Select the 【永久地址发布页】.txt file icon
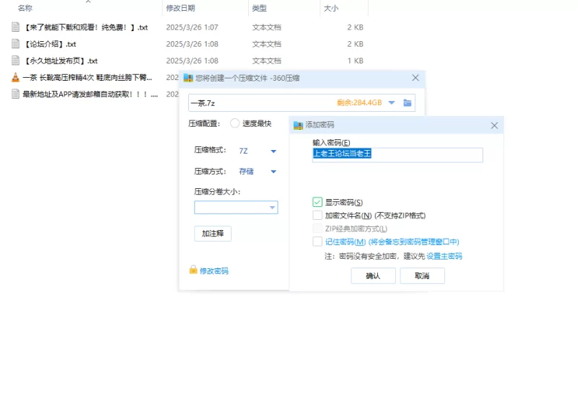The width and height of the screenshot is (577, 398). click(16, 61)
